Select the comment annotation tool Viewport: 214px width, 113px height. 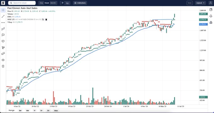[x=3, y=41]
